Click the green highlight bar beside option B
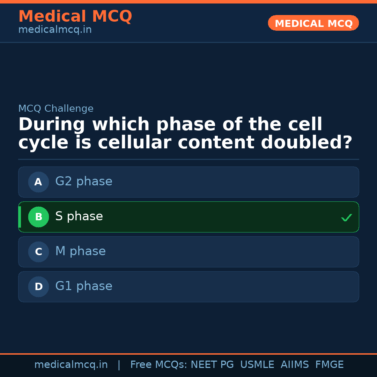 (19, 217)
